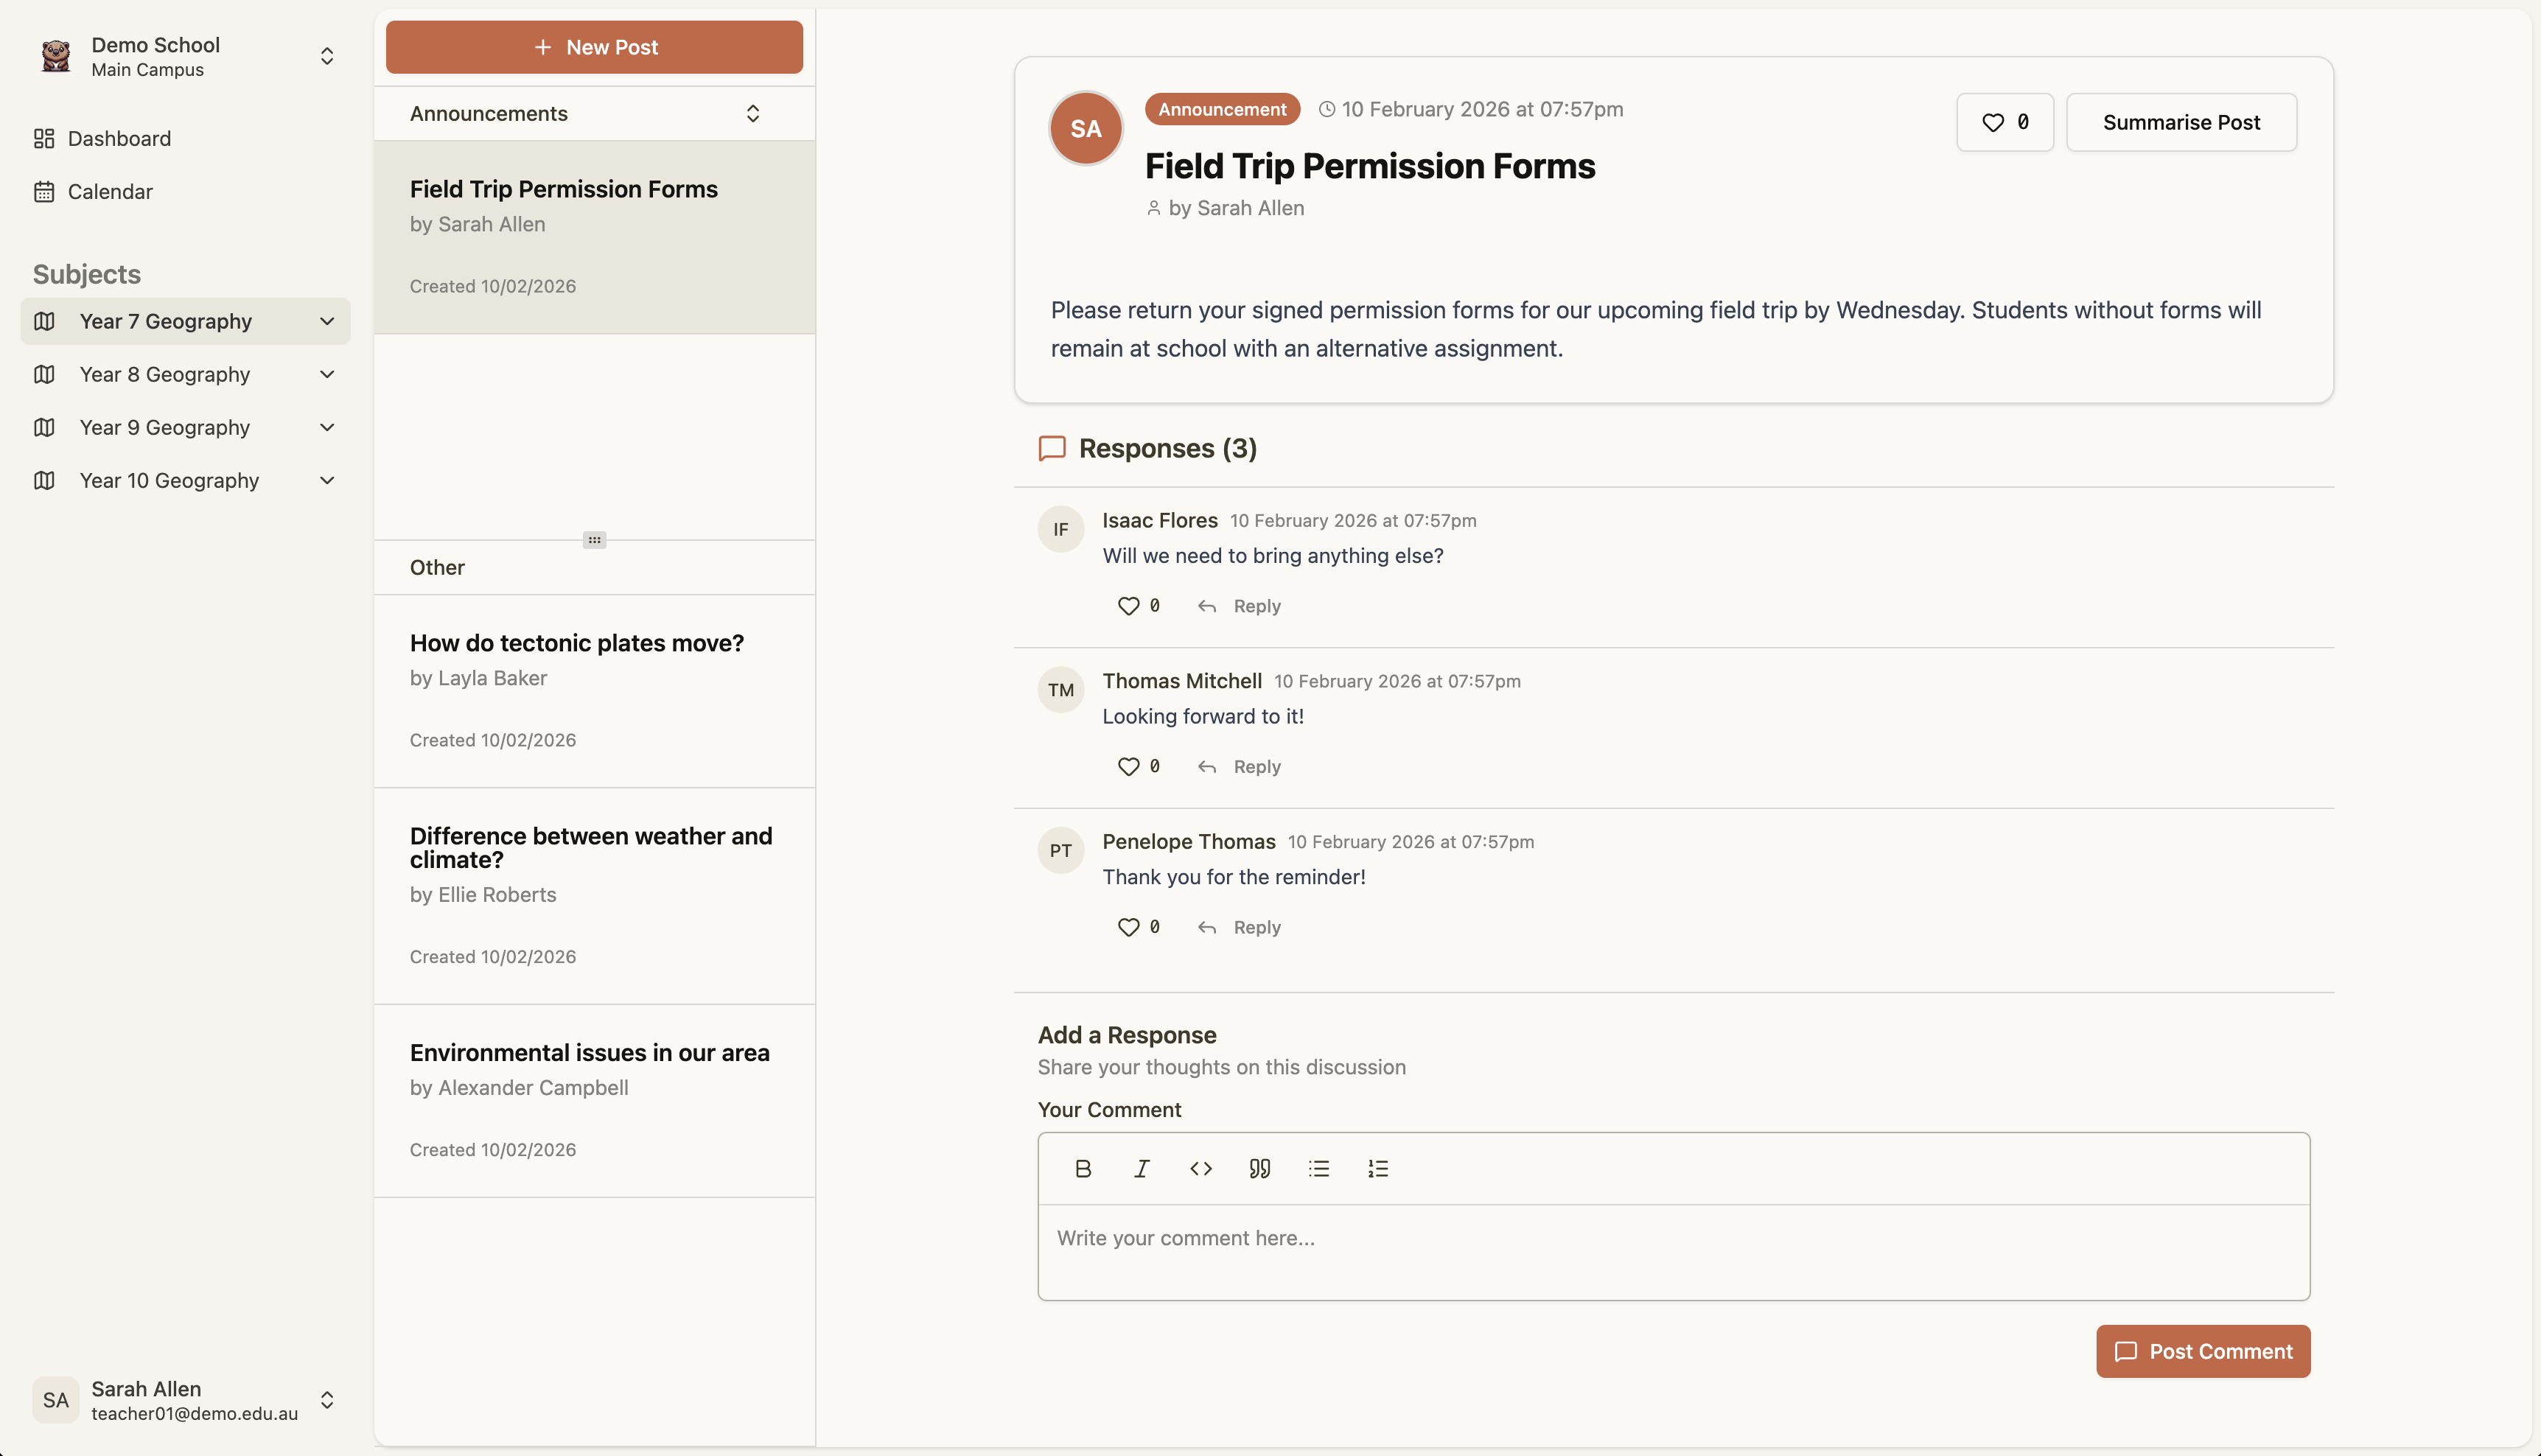The image size is (2541, 1456).
Task: Toggle bold formatting in the comment editor
Action: [x=1083, y=1168]
